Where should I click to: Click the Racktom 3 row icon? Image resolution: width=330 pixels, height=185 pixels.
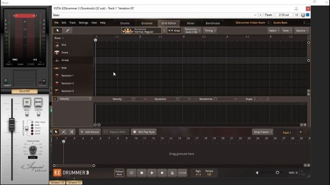[x=57, y=91]
